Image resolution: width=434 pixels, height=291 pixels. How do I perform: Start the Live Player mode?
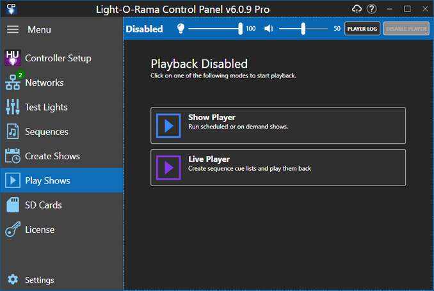278,168
